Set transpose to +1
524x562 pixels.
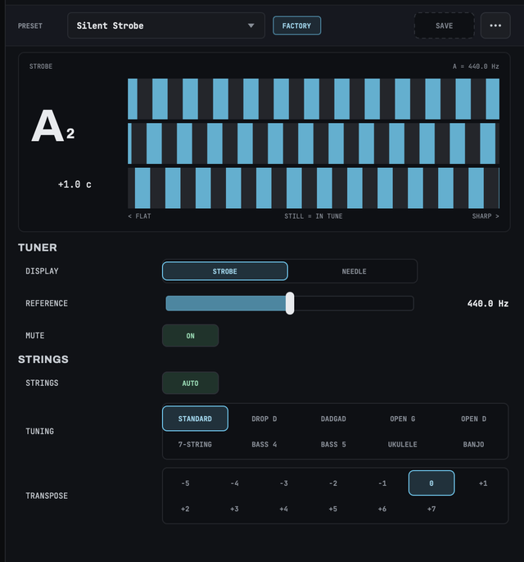[x=483, y=483]
